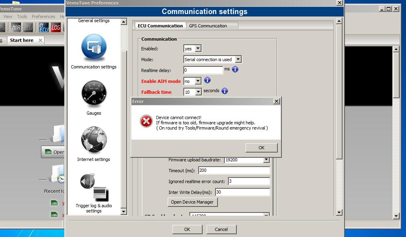
Task: Confirm preferences with bottom OK button
Action: click(x=187, y=229)
